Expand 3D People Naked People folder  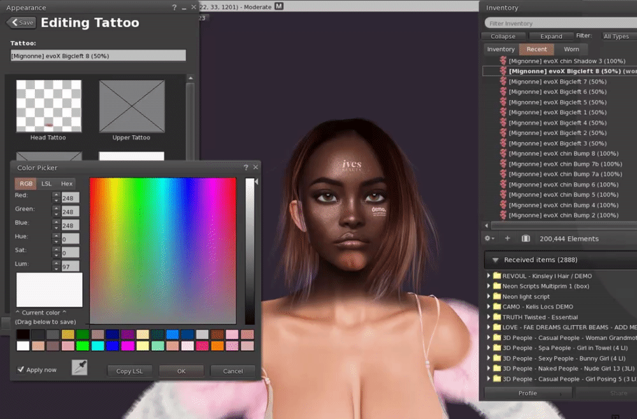tap(489, 368)
